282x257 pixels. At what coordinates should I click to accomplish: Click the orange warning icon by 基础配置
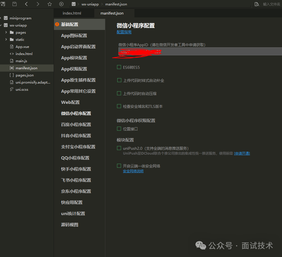57,24
